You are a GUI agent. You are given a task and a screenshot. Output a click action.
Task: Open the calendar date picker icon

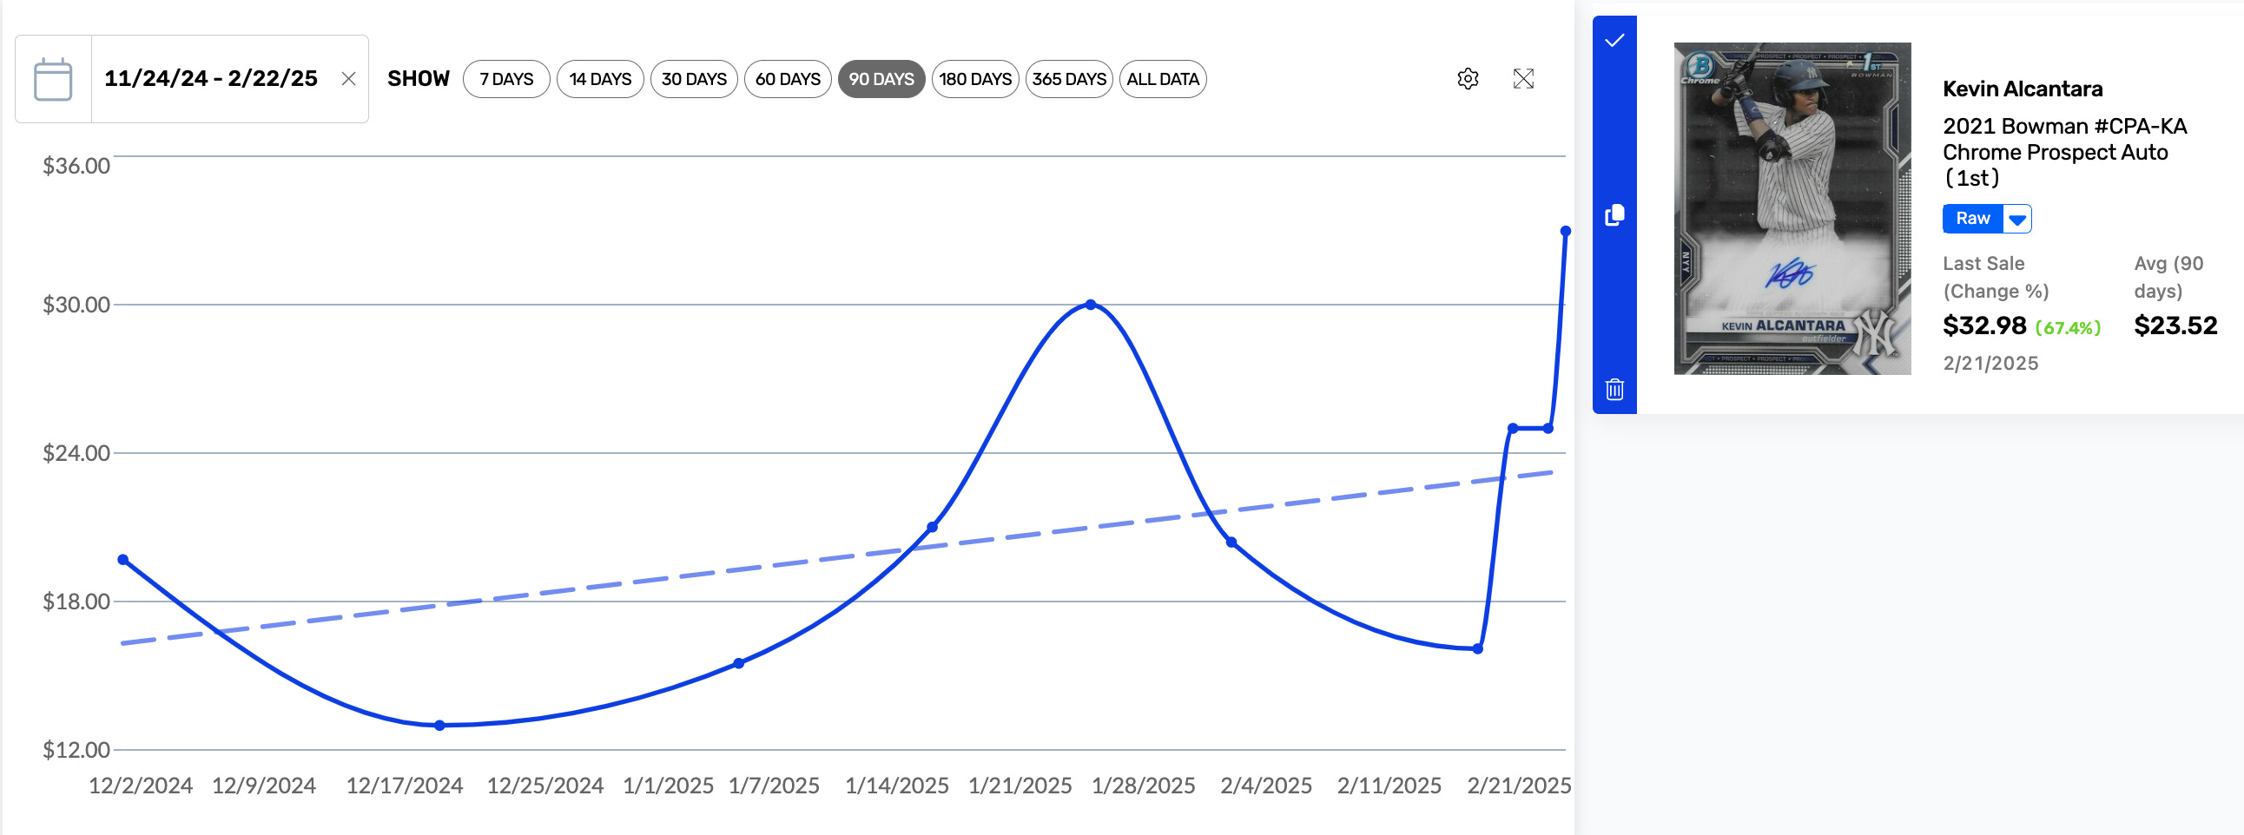[x=53, y=79]
